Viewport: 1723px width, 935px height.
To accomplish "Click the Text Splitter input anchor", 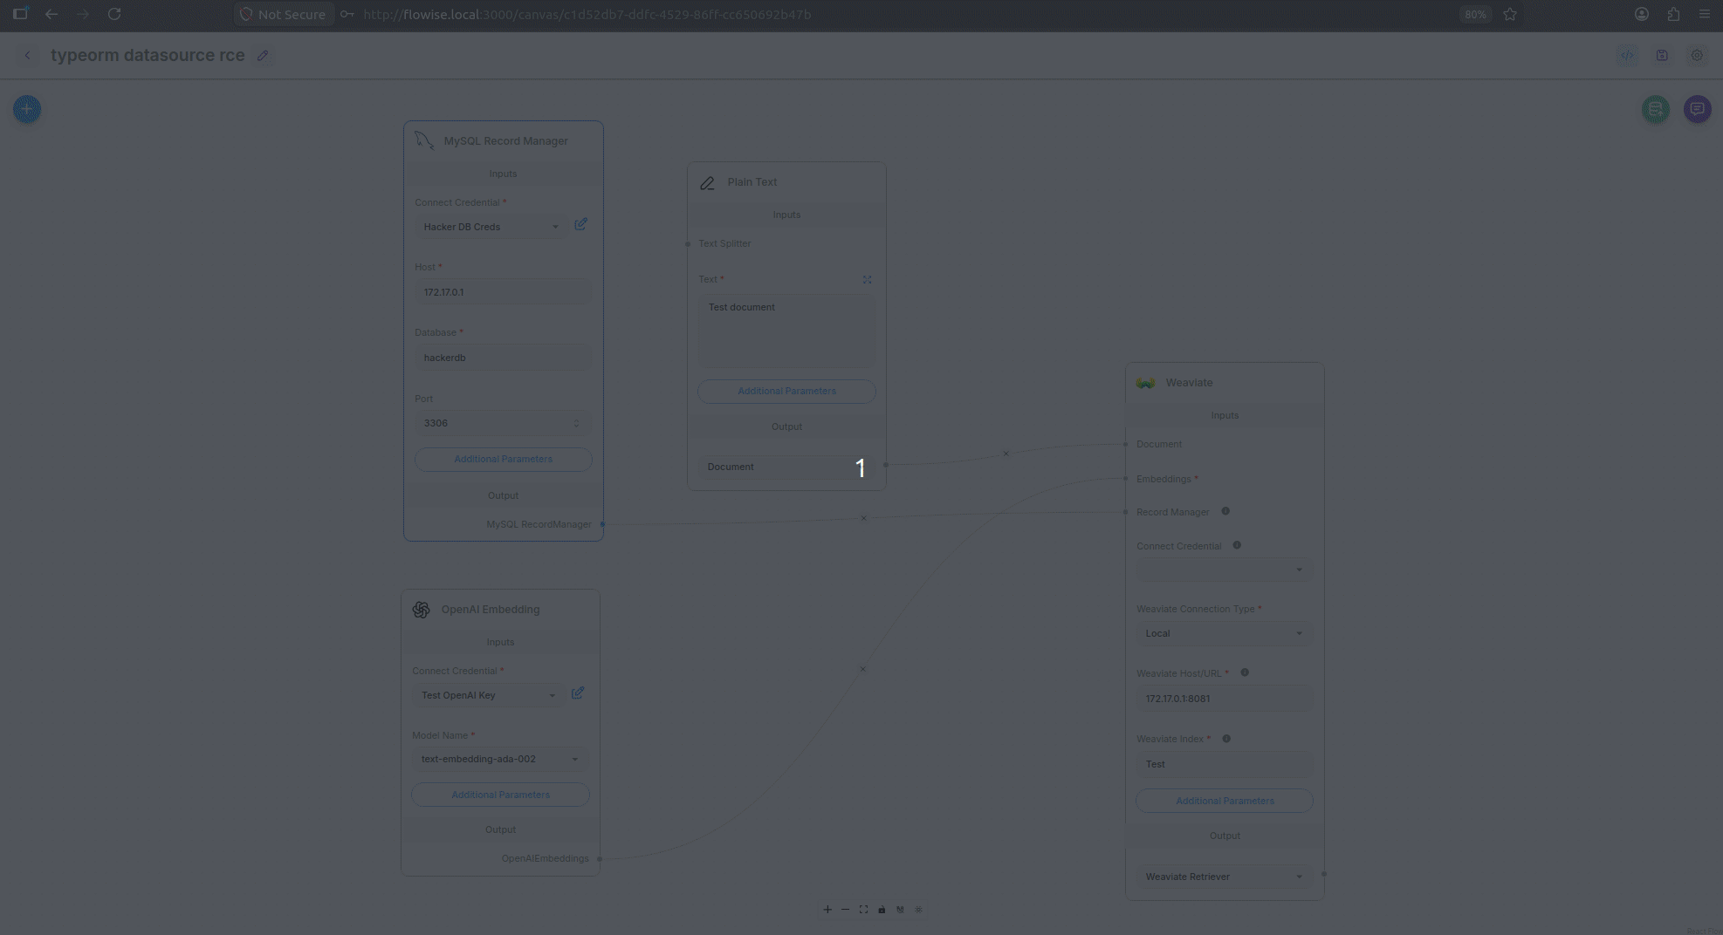I will point(688,244).
